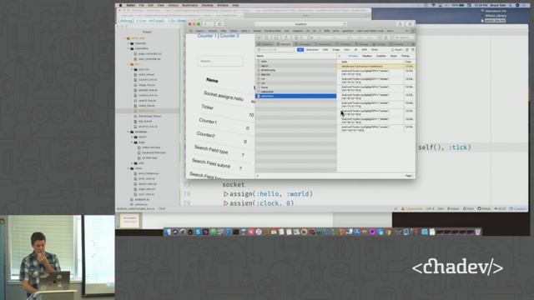Viewport: 534px width, 300px height.
Task: Switch to the Network inspector tab
Action: tap(284, 44)
